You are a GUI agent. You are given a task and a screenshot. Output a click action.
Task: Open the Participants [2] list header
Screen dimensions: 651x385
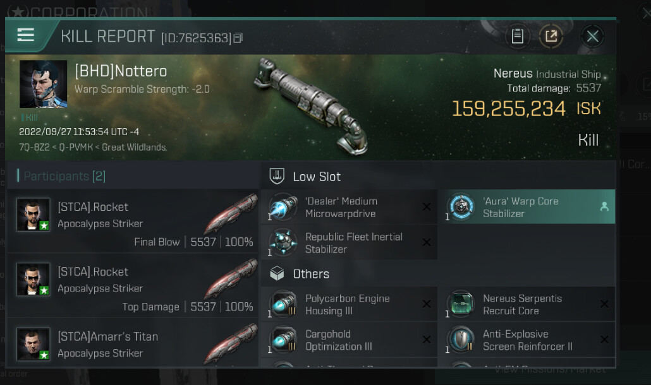click(64, 176)
